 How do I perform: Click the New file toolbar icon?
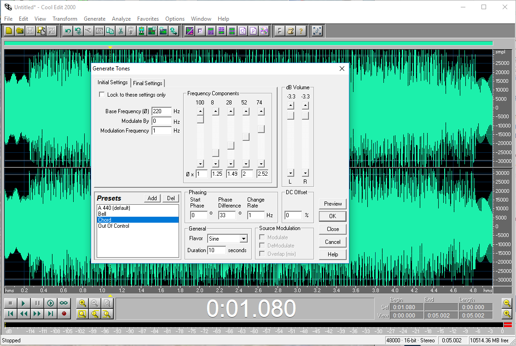coord(9,31)
